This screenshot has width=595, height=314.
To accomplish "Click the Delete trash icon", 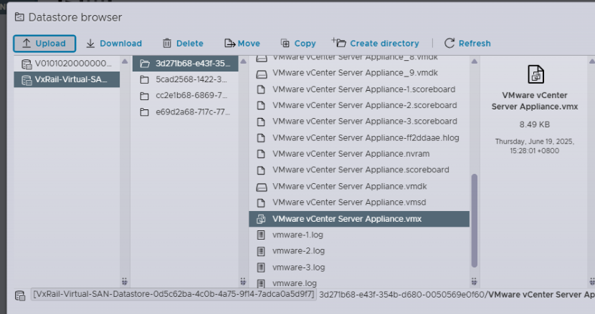I will (167, 43).
